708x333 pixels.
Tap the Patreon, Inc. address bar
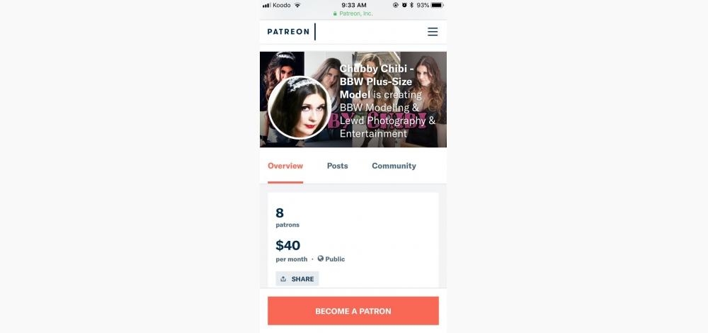353,13
